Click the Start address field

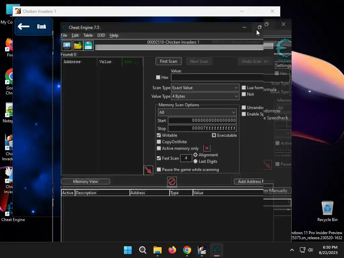click(x=202, y=120)
